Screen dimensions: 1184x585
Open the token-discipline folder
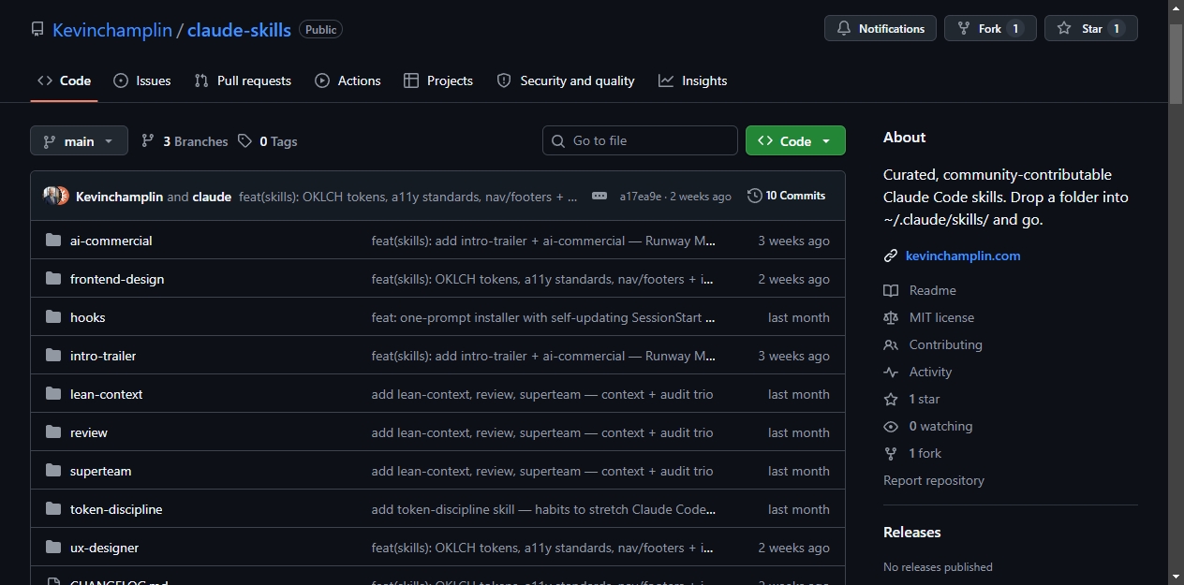(x=116, y=509)
